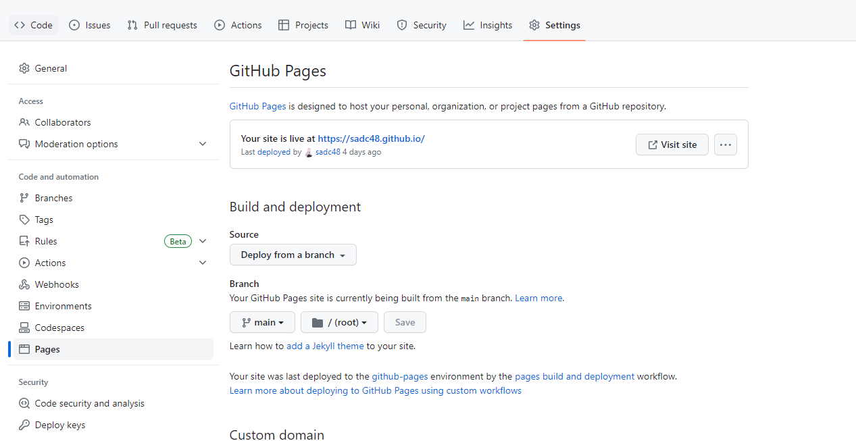Click the Pages browser icon in sidebar
856x441 pixels.
point(24,349)
